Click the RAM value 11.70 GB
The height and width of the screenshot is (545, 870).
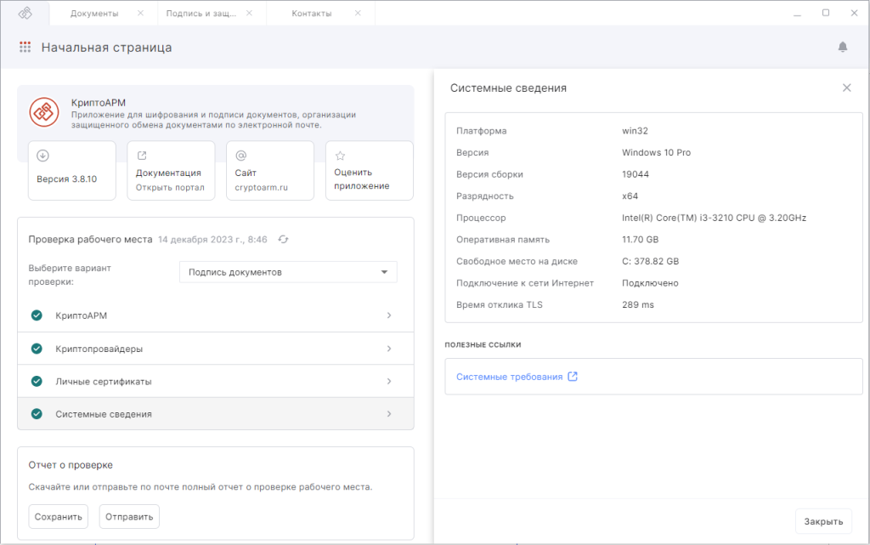tap(641, 240)
